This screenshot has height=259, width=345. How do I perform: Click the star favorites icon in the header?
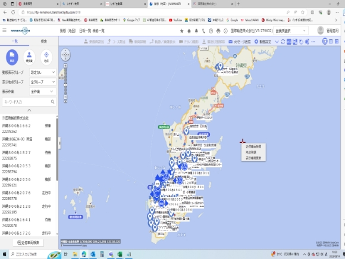click(182, 31)
